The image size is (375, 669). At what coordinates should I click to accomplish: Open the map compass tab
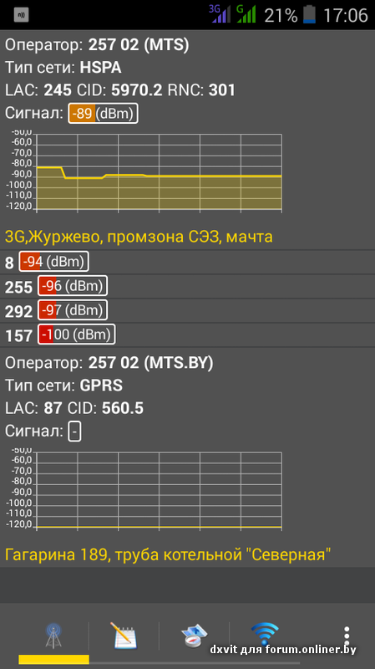[194, 636]
